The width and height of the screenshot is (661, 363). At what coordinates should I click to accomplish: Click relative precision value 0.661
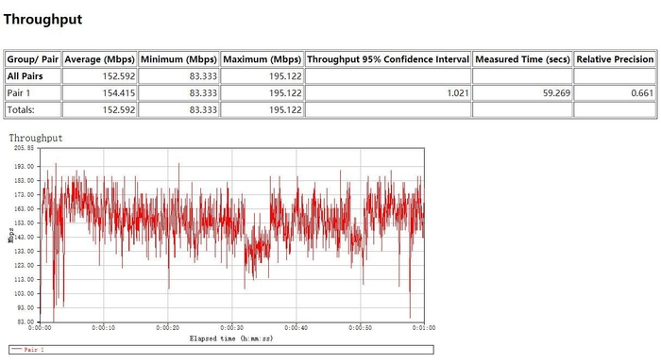pos(642,93)
